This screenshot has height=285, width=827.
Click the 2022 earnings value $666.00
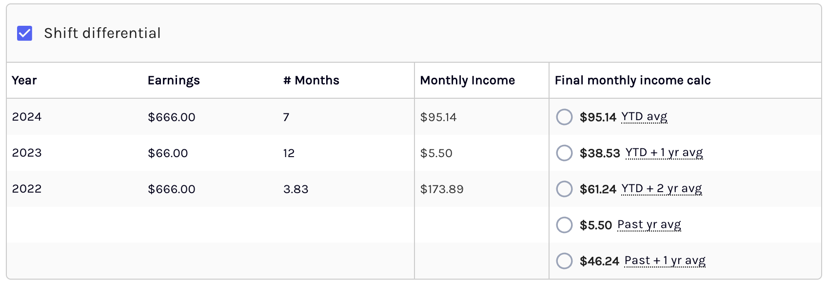(172, 189)
